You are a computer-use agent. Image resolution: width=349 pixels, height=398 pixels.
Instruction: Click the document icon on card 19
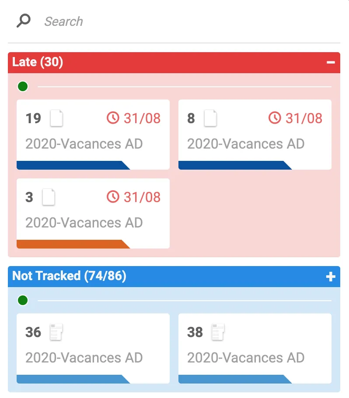coord(56,118)
